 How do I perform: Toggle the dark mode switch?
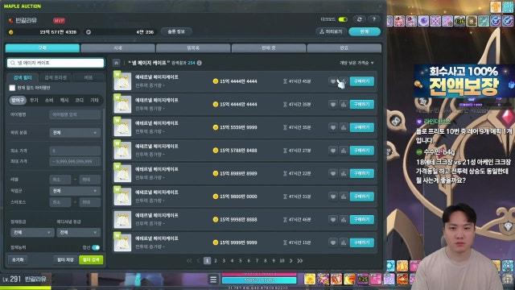343,19
